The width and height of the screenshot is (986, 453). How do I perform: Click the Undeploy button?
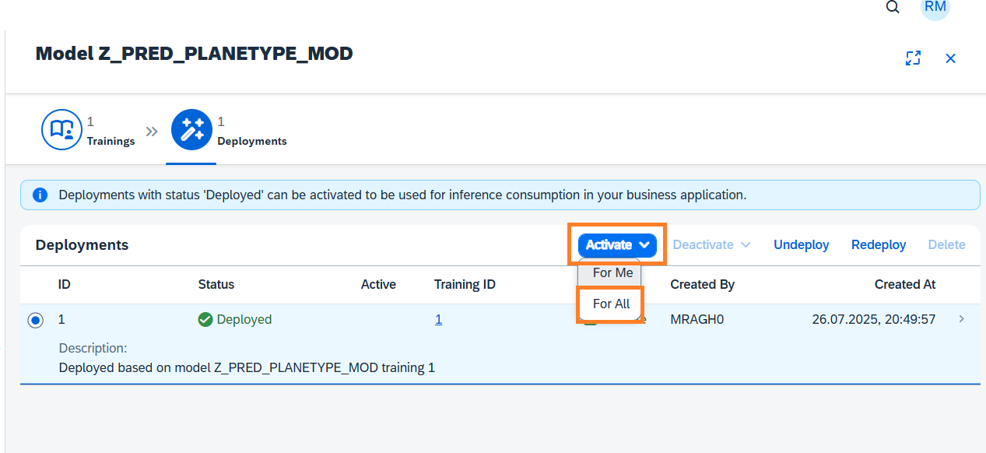point(801,245)
